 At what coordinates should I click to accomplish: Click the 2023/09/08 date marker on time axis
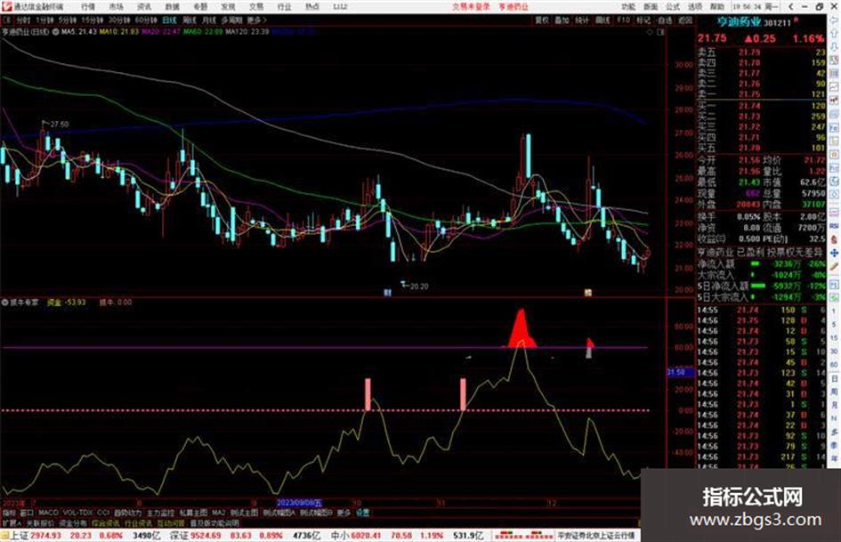tap(299, 504)
